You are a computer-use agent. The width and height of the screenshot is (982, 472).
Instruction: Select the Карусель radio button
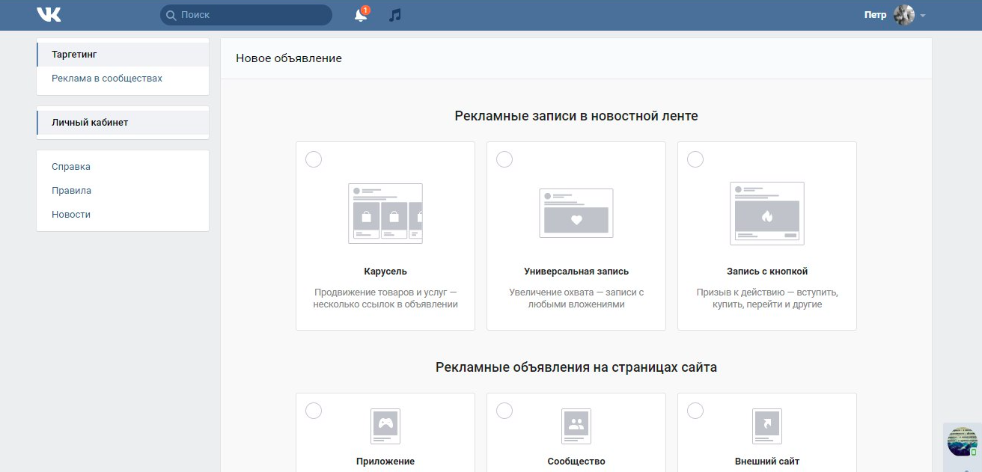[x=314, y=159]
